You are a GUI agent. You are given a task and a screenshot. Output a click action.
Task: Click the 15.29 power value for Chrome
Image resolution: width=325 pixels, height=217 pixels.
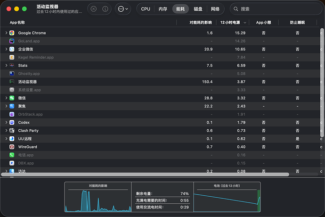(x=240, y=33)
